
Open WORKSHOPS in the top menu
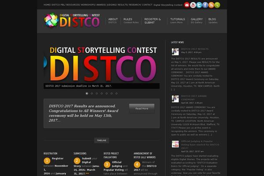[x=88, y=5]
